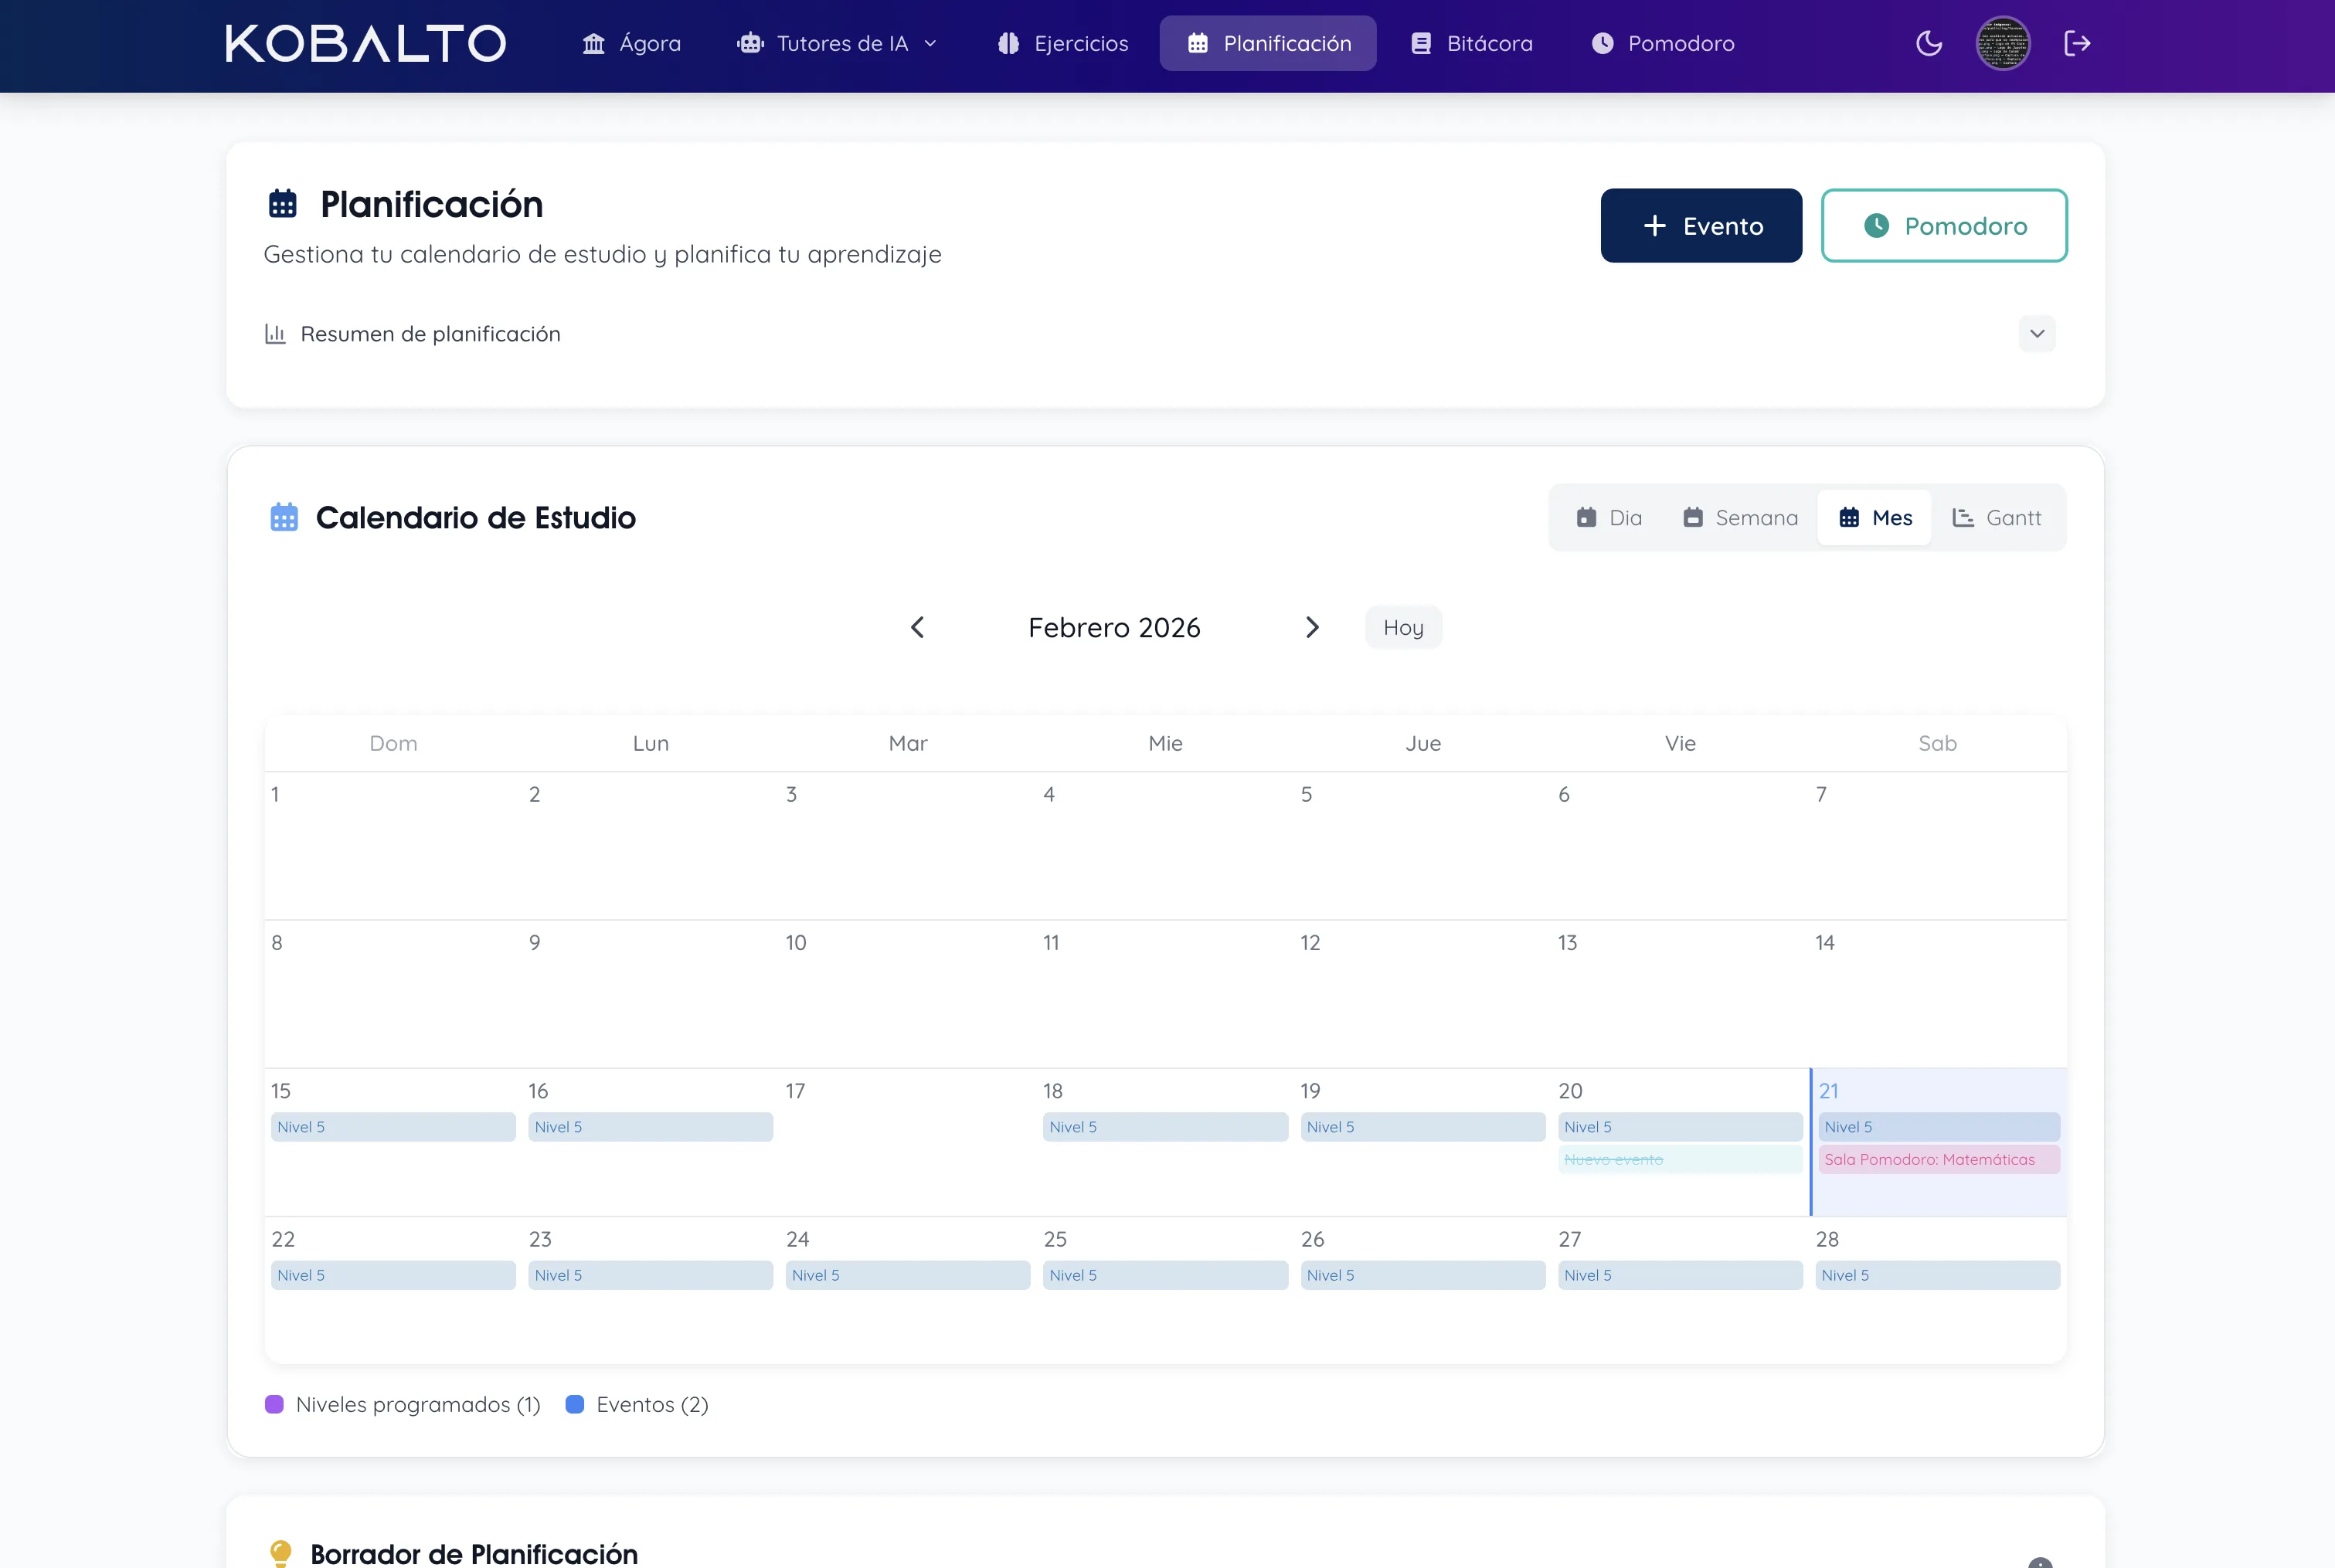Click the purple Niveles programados legend swatch
Image resolution: width=2335 pixels, height=1568 pixels.
pos(274,1404)
